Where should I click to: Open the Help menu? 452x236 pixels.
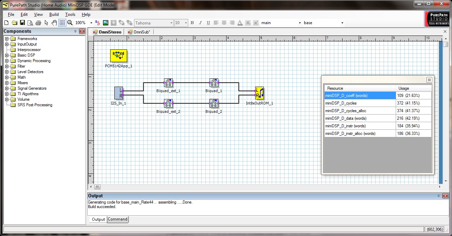pos(86,14)
